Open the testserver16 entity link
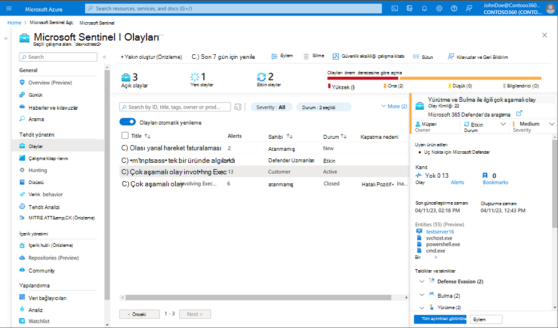Image resolution: width=558 pixels, height=328 pixels. [440, 231]
